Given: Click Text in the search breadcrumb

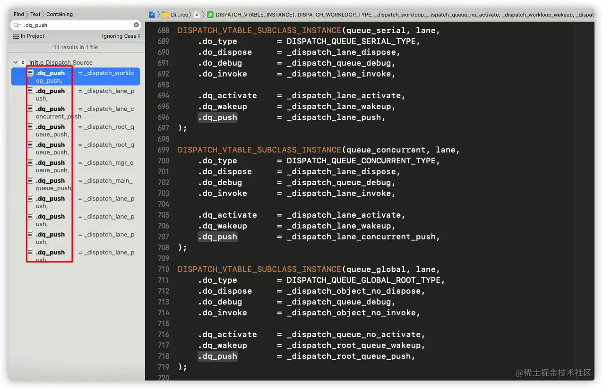Looking at the screenshot, I should point(35,14).
